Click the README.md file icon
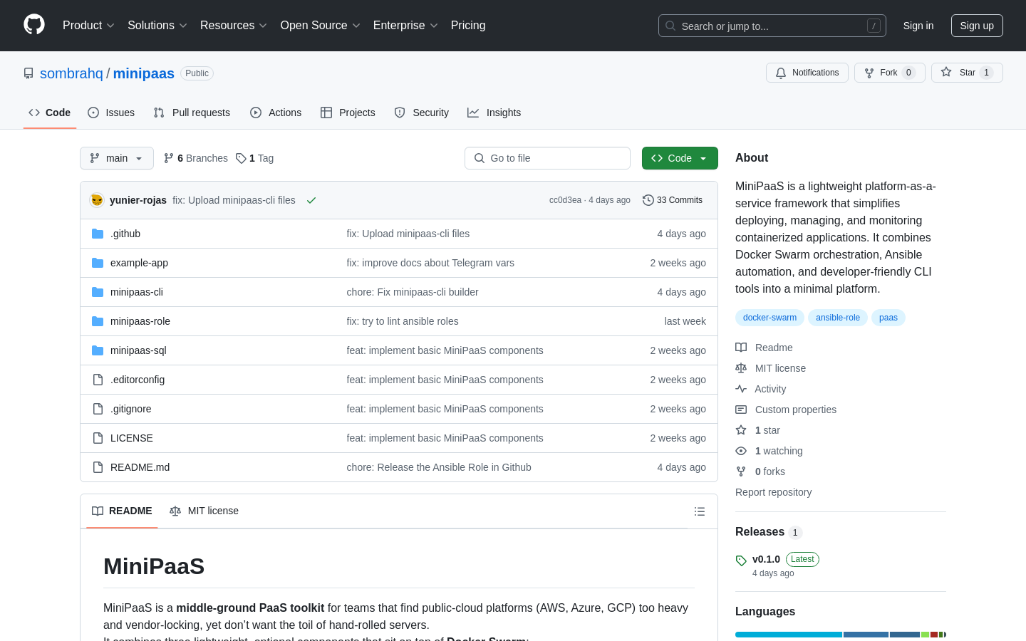Image resolution: width=1026 pixels, height=641 pixels. click(x=98, y=467)
